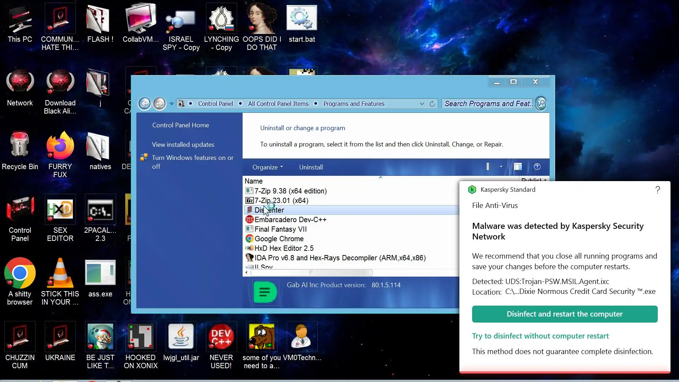Click Control Panel breadcrumb item
Image resolution: width=679 pixels, height=382 pixels.
215,104
